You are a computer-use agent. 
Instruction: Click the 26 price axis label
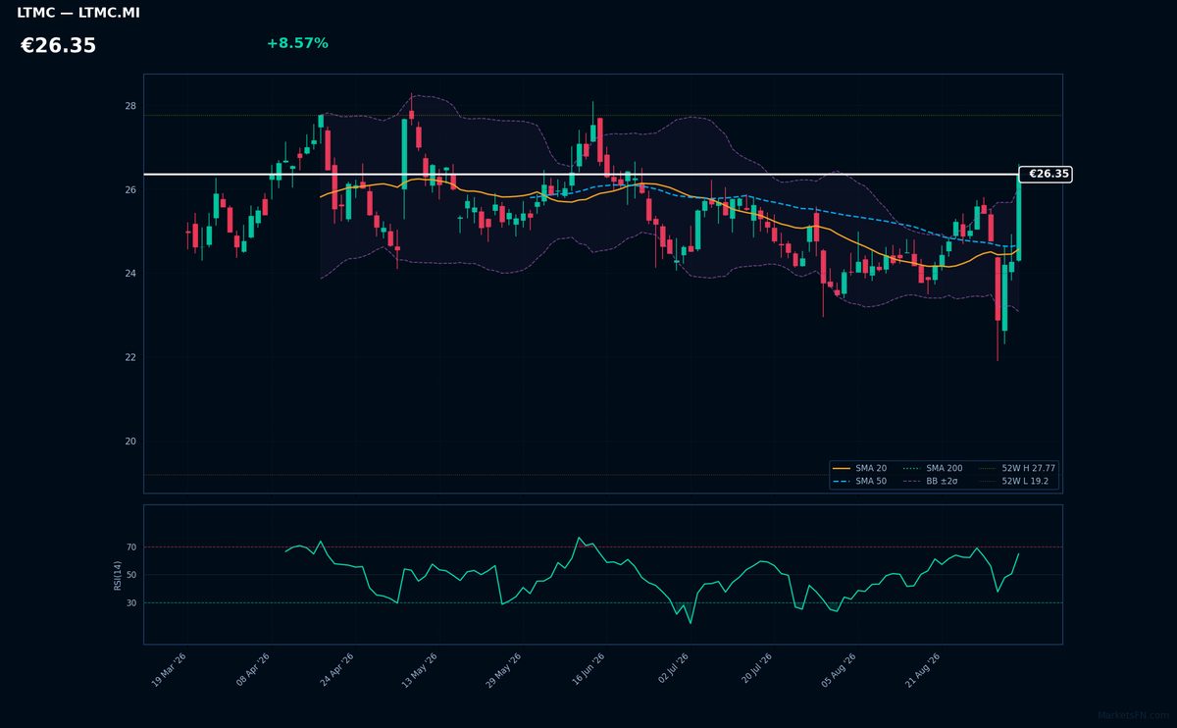(130, 189)
